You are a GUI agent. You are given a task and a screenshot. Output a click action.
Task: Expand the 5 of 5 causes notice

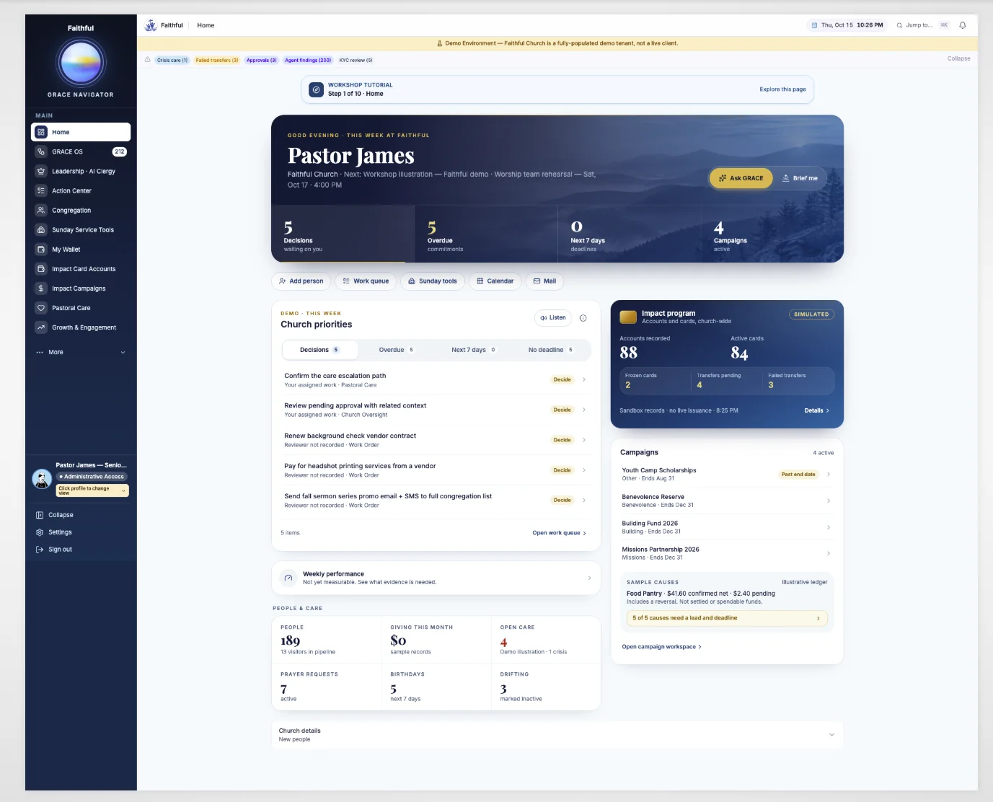(x=727, y=618)
